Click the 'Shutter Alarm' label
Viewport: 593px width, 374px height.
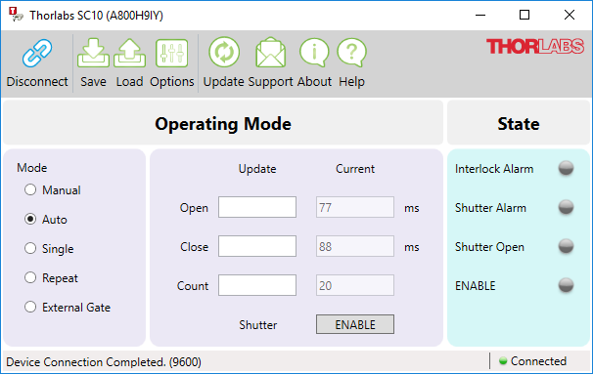point(490,208)
